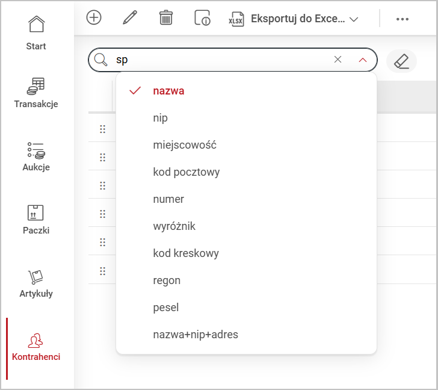
Task: Select nazwa+nip+adres search option
Action: point(196,334)
